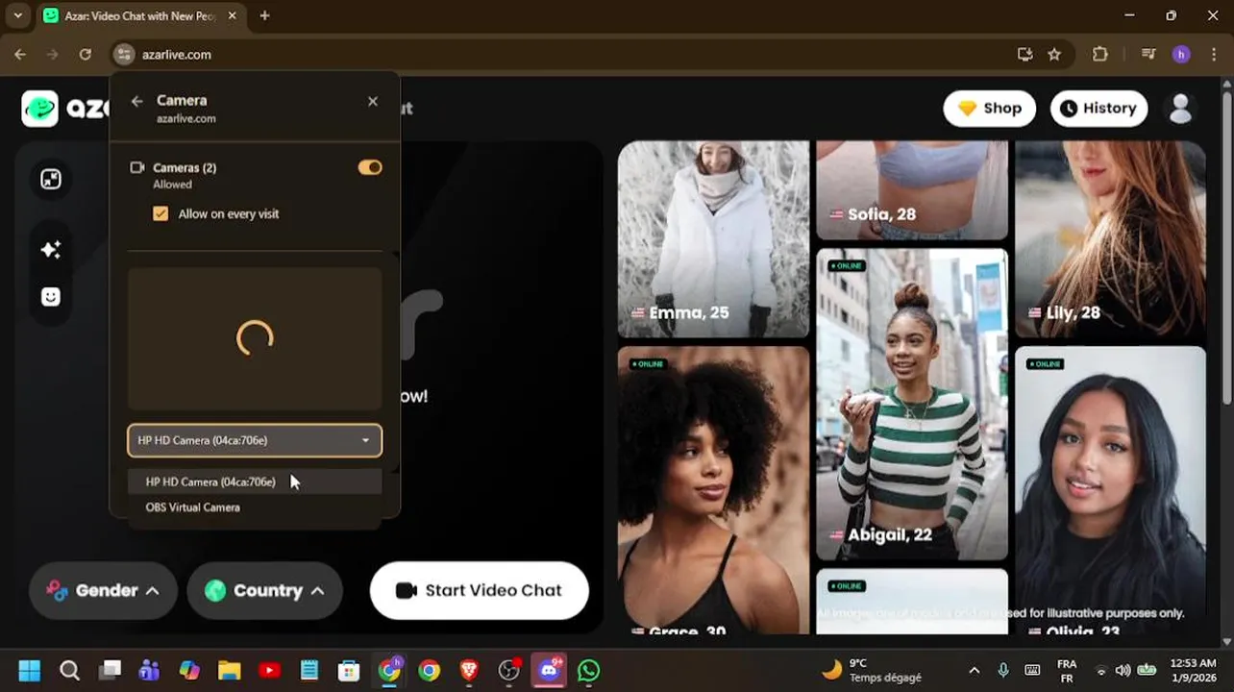The image size is (1234, 692).
Task: Open the HP HD Camera dropdown
Action: (x=255, y=440)
